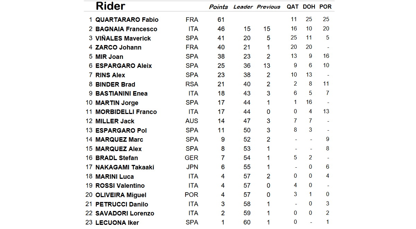The image size is (416, 229).
Task: Click the Previous column header
Action: (268, 7)
